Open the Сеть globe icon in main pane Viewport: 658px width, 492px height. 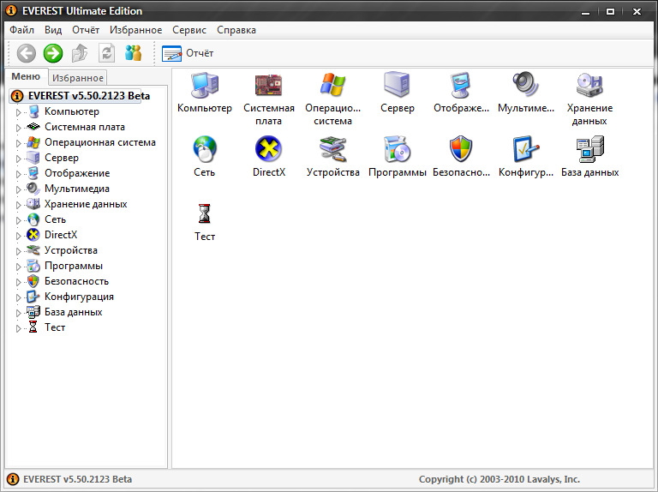205,149
